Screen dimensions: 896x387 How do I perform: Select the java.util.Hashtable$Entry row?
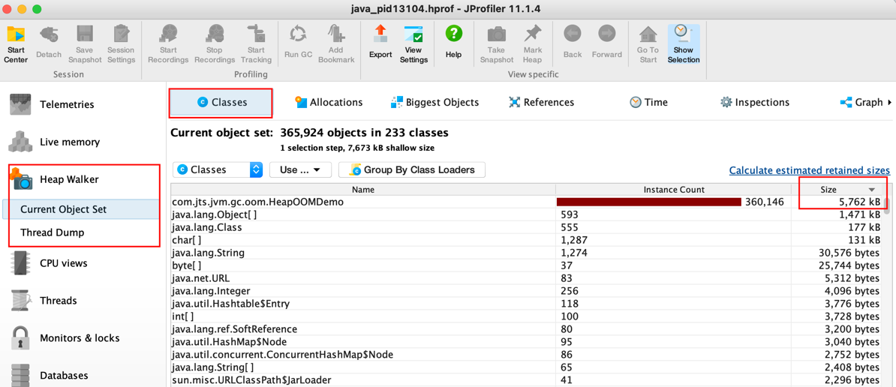coord(527,303)
